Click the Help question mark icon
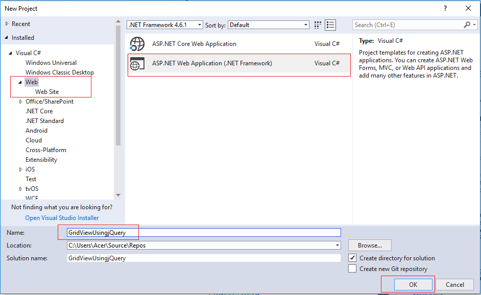 tap(445, 8)
